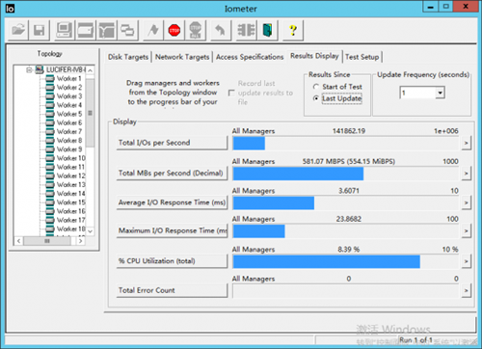Select the Results Display tab
This screenshot has width=482, height=349.
click(x=314, y=56)
